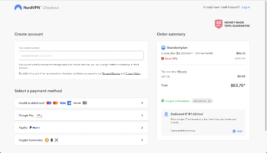Screen dimensions: 267x153
Task: Click the green coupon applied check icon
Action: 163,101
